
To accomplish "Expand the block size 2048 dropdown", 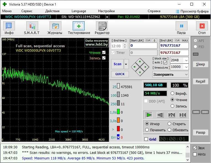I will pyautogui.click(x=186, y=60).
